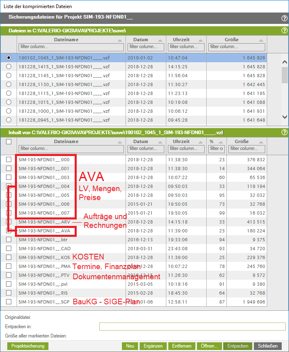Sort lower list by Größe arrow
289x352 pixels.
[261, 142]
